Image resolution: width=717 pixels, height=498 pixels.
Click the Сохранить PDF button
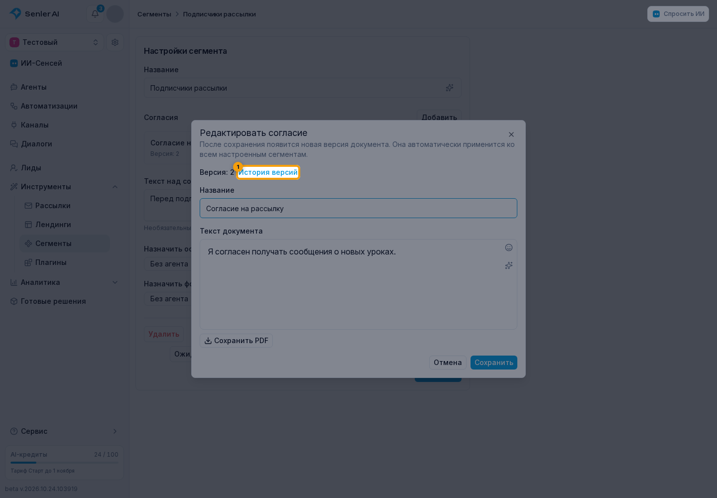tap(236, 341)
